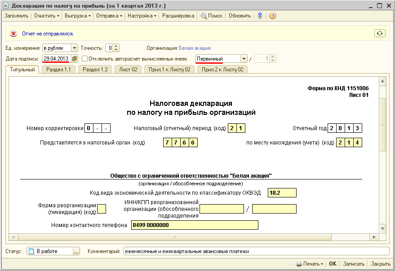The image size is (395, 271).
Task: Click the reorganized organization КПП field
Action: [274, 209]
